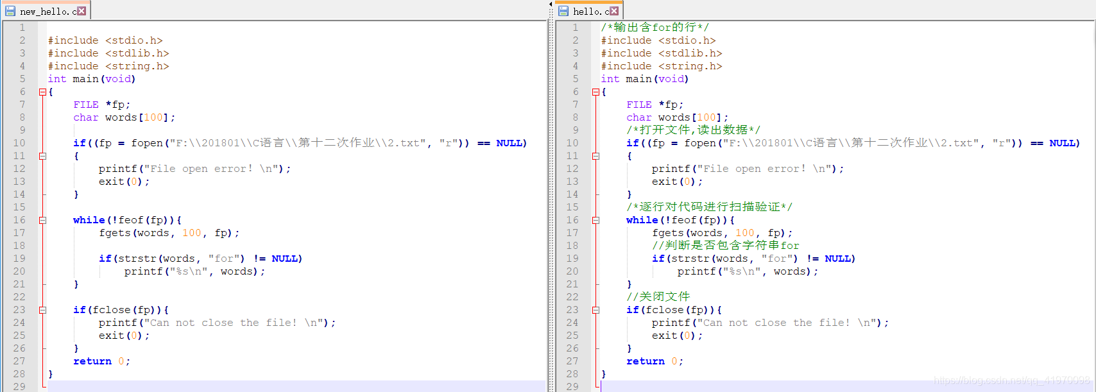Click "return 0;" in new_hello.c pane
This screenshot has width=1096, height=392.
[x=101, y=361]
